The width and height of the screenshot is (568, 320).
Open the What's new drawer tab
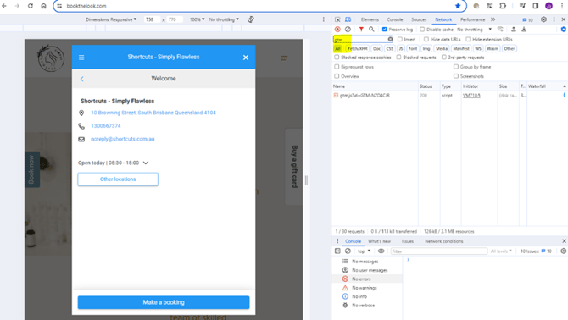pyautogui.click(x=379, y=241)
